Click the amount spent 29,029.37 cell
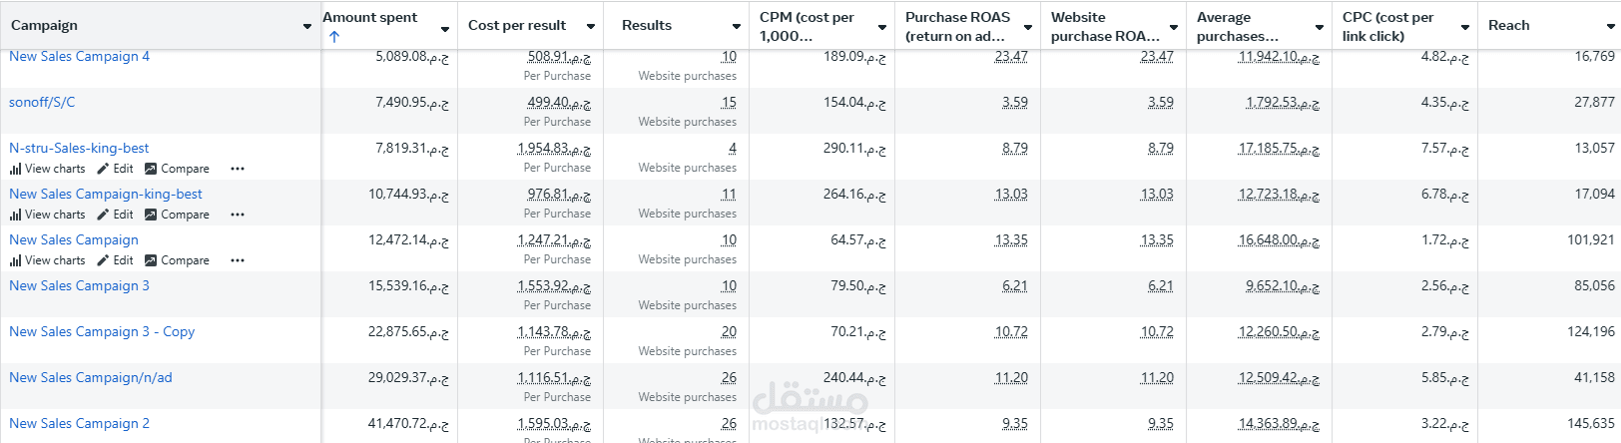This screenshot has width=1621, height=443. [x=408, y=377]
